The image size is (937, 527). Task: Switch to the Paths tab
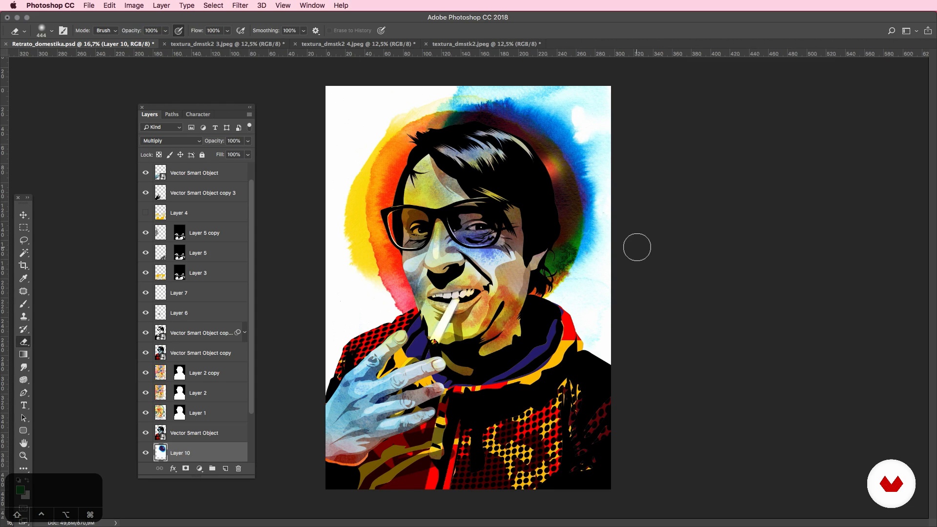coord(171,114)
